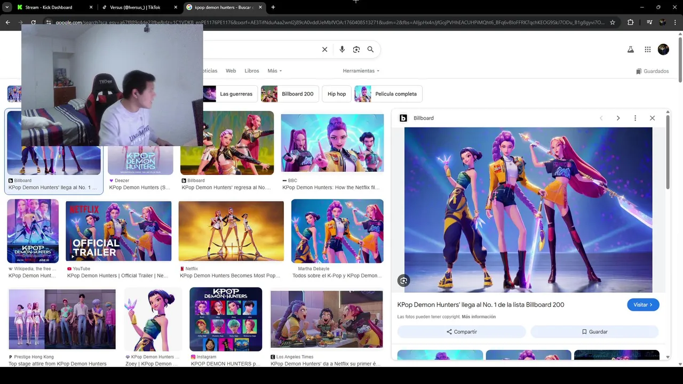Search inside image with the Lens overlay icon
The width and height of the screenshot is (683, 384).
404,281
